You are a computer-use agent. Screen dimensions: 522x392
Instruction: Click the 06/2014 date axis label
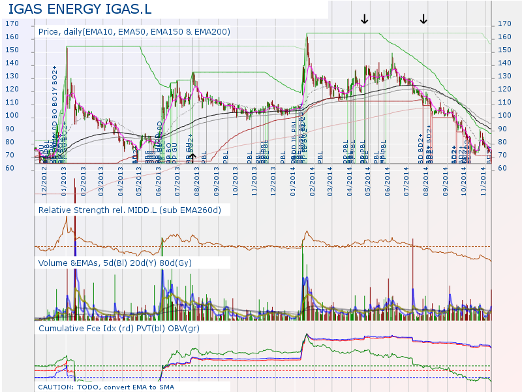coord(387,182)
